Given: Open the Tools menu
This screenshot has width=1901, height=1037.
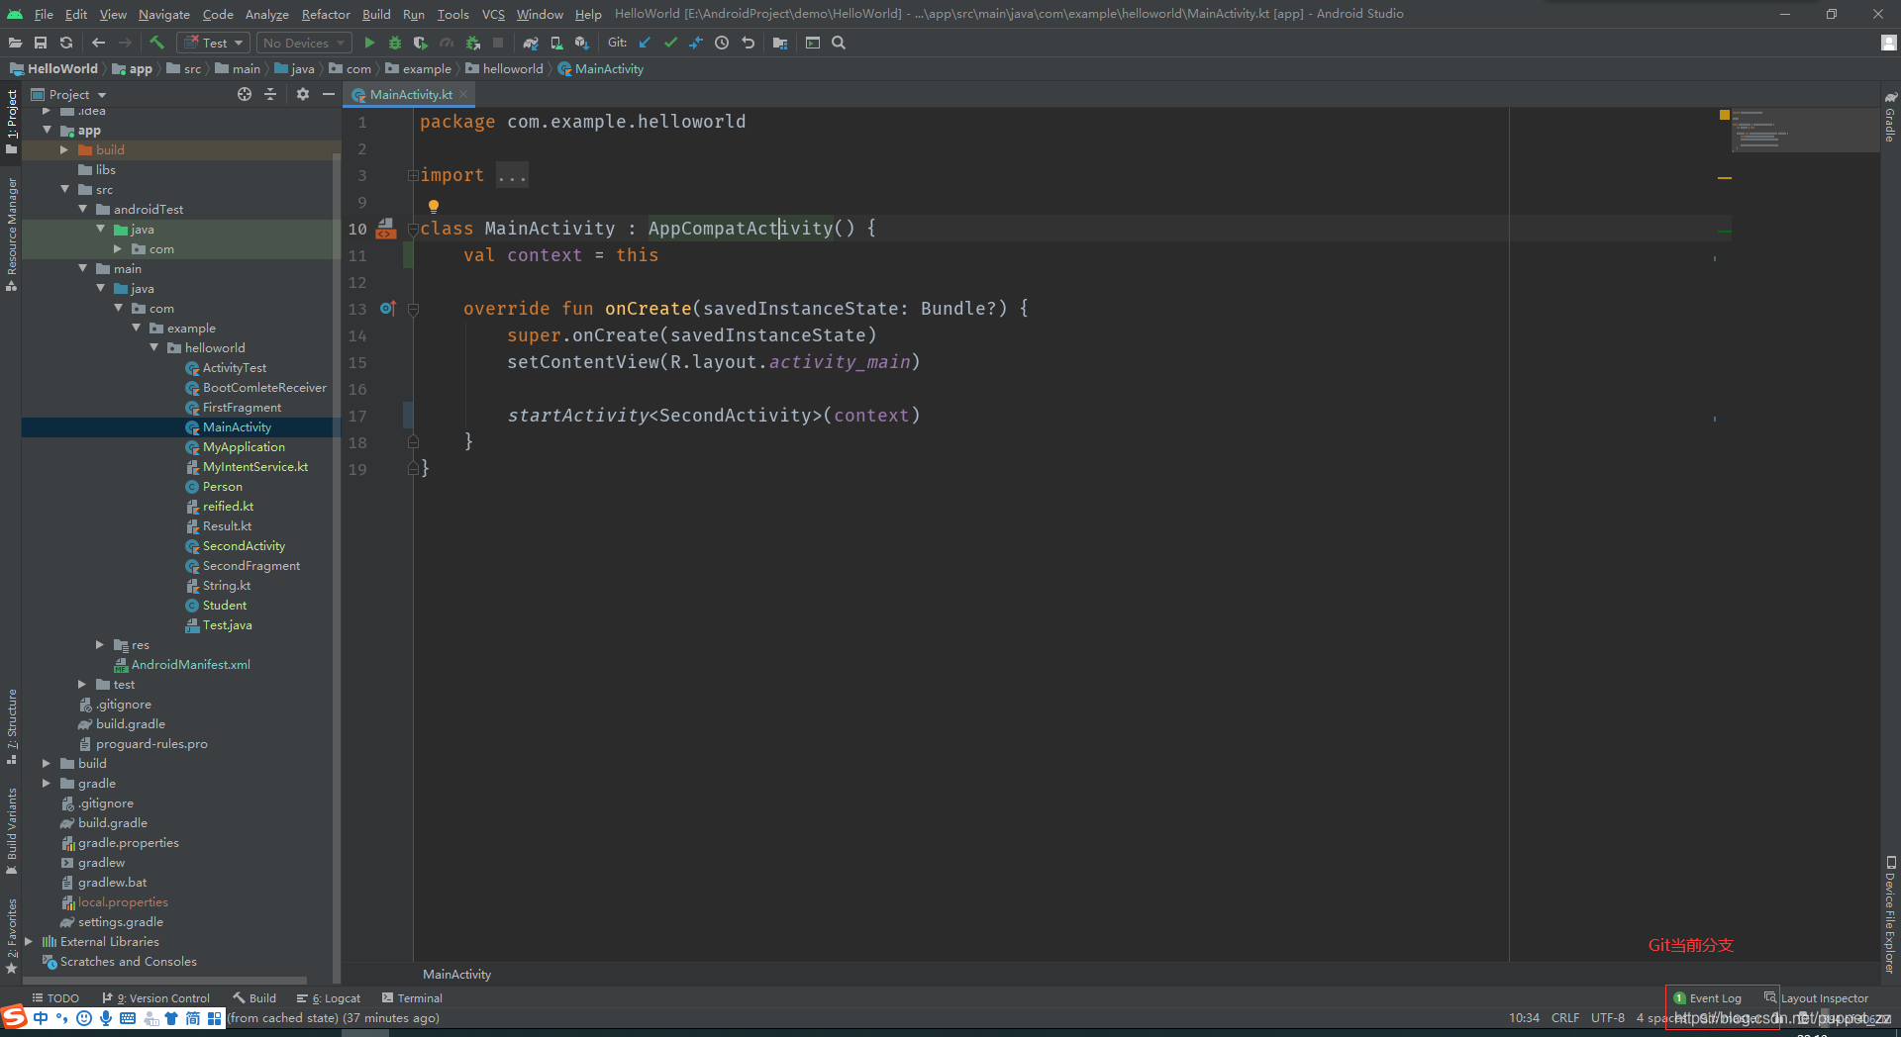Looking at the screenshot, I should click(x=452, y=14).
